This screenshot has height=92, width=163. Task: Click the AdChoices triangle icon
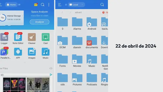pos(51,75)
